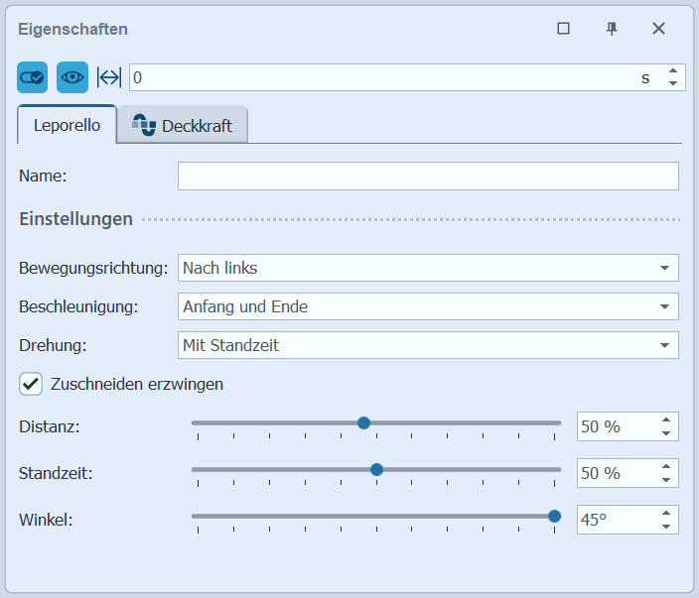Image resolution: width=699 pixels, height=598 pixels.
Task: Pin the Eigenschaften panel
Action: coord(612,29)
